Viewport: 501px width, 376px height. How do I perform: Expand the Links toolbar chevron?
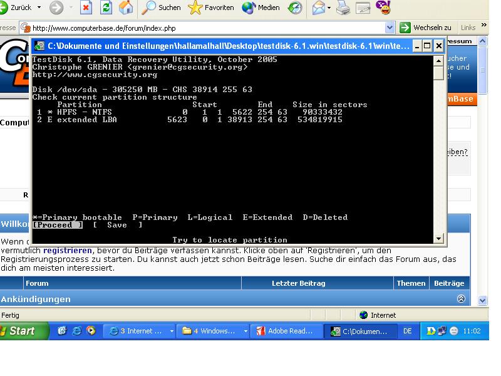[483, 25]
